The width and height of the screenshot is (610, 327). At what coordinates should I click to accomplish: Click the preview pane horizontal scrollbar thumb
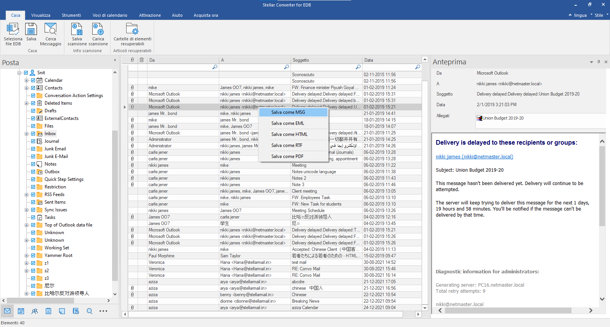(x=508, y=311)
